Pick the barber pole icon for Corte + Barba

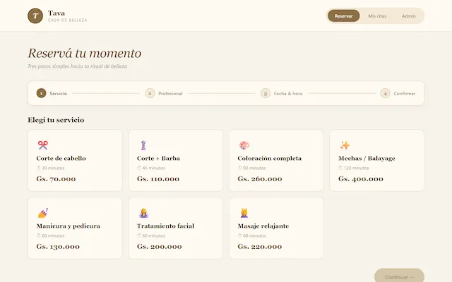143,145
